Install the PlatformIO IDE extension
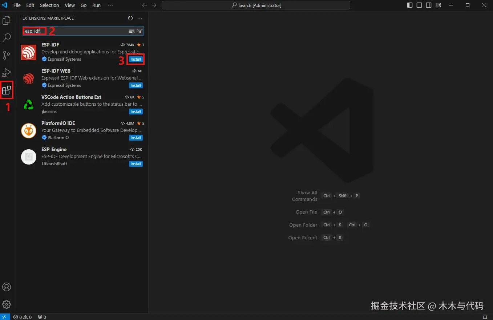 pos(136,138)
